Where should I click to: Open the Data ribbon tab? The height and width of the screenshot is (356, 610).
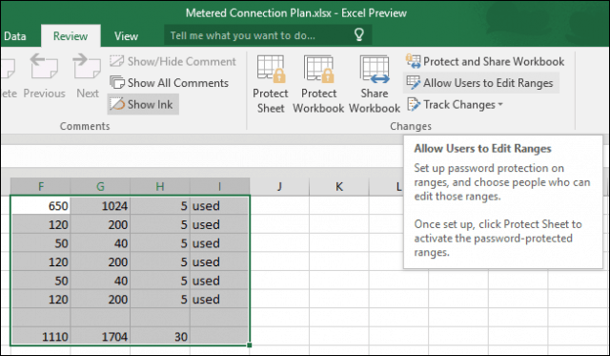coord(14,36)
